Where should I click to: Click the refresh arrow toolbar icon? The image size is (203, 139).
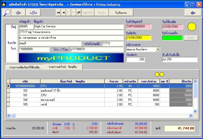tap(79, 13)
